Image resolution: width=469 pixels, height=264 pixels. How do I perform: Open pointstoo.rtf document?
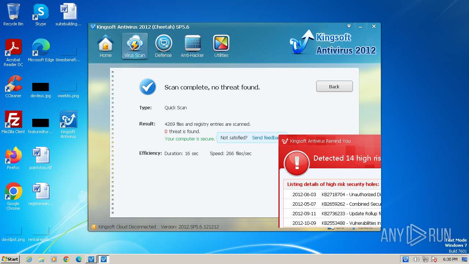pyautogui.click(x=41, y=158)
